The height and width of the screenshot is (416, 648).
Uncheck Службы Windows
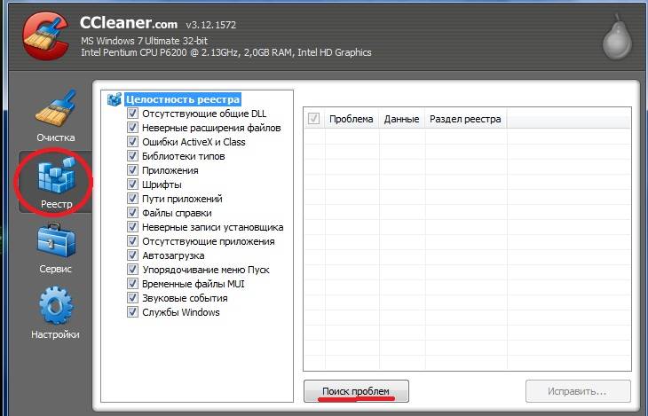(132, 311)
